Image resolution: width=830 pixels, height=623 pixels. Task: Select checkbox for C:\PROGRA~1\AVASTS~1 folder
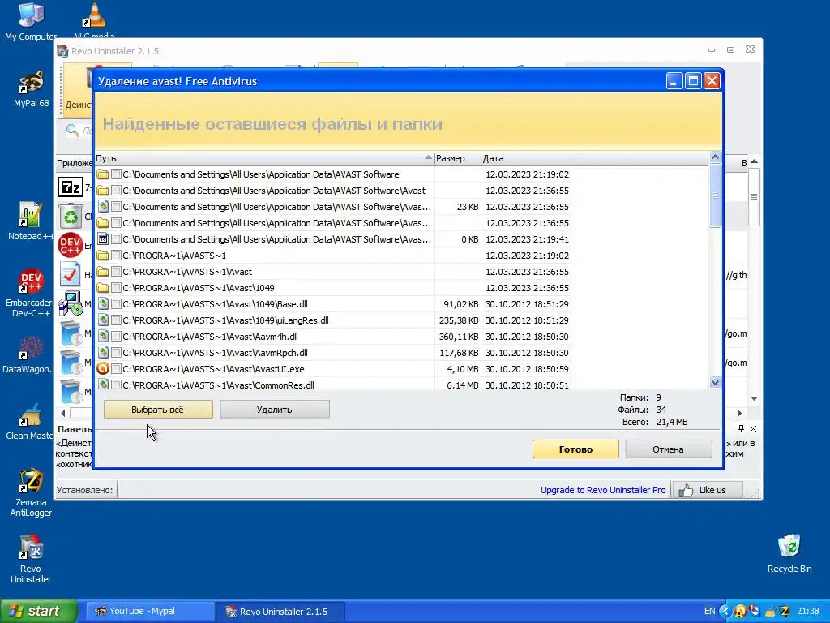(117, 256)
